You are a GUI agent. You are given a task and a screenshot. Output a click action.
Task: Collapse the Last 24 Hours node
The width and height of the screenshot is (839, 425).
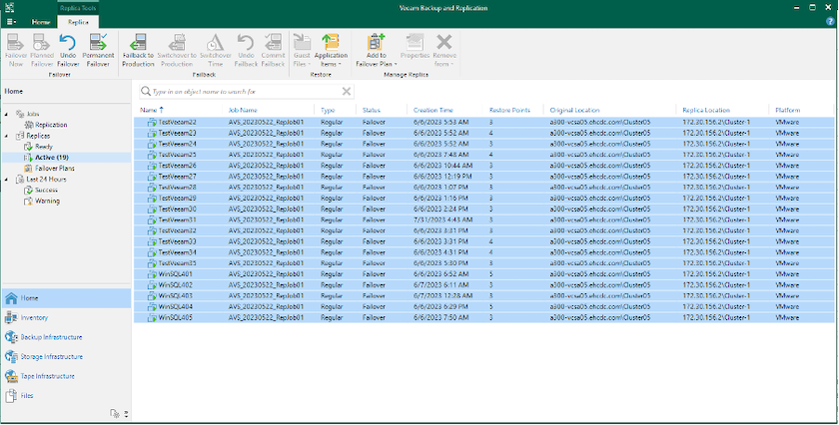click(7, 179)
